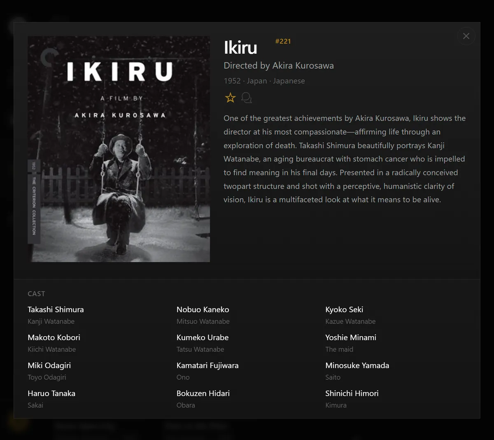Open the review speech-bubble icon

coord(246,98)
